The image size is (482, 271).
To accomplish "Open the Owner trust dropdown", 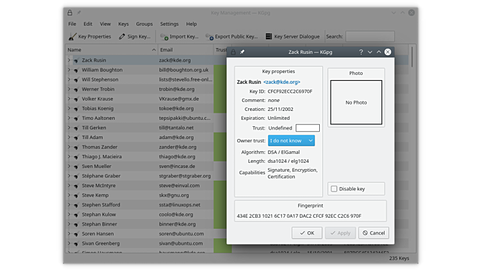I will coord(291,140).
